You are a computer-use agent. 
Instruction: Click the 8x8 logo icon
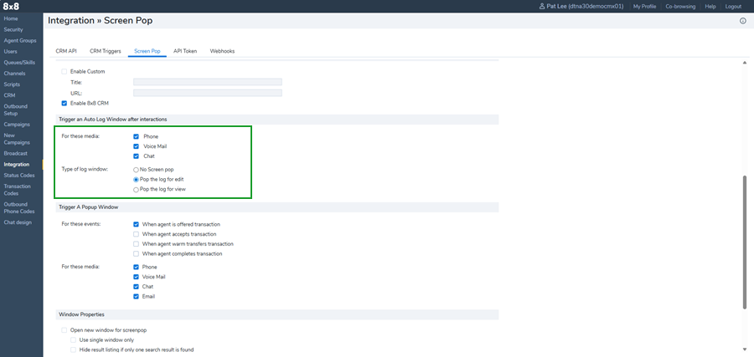coord(13,6)
